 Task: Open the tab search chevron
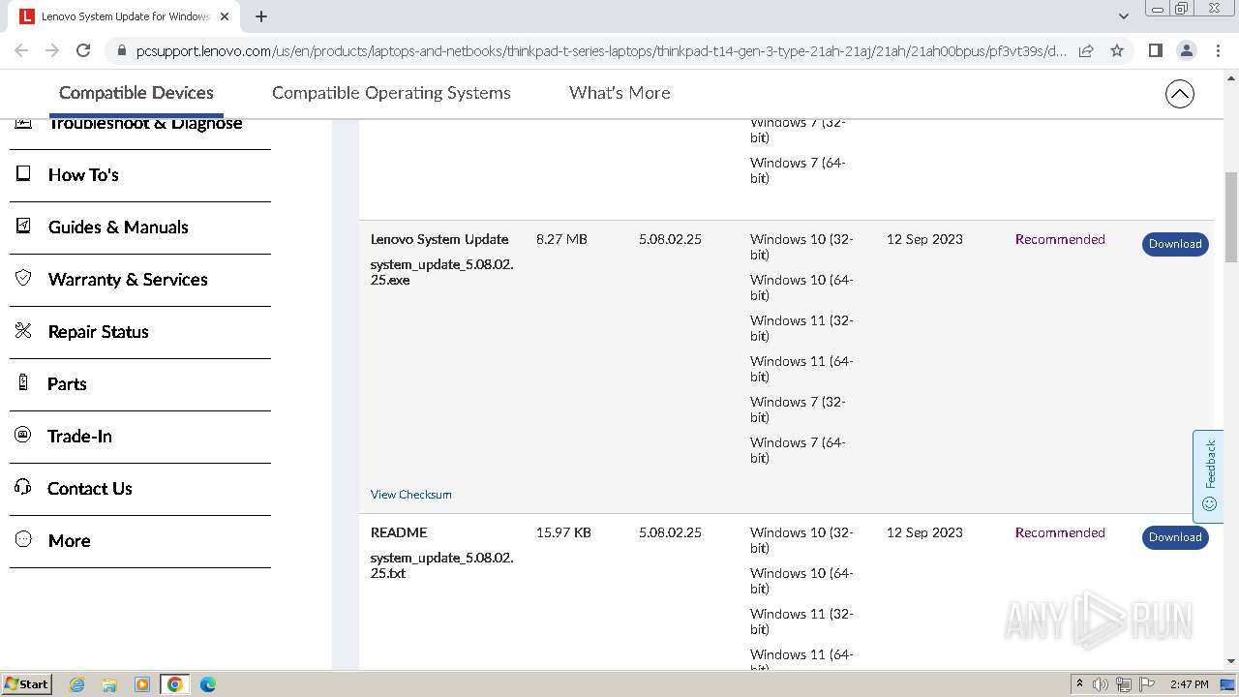[1123, 16]
